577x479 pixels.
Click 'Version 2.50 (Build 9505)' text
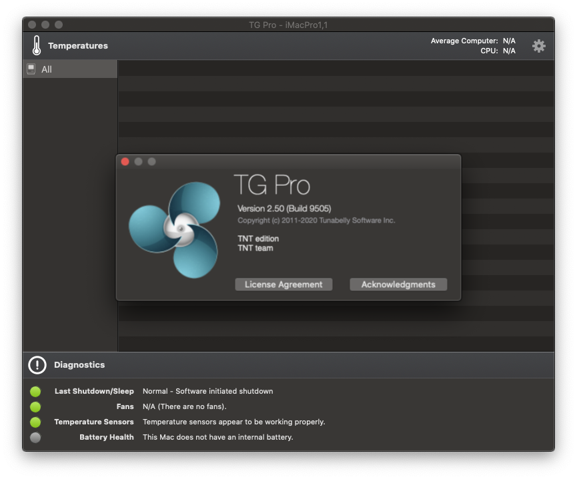[284, 209]
